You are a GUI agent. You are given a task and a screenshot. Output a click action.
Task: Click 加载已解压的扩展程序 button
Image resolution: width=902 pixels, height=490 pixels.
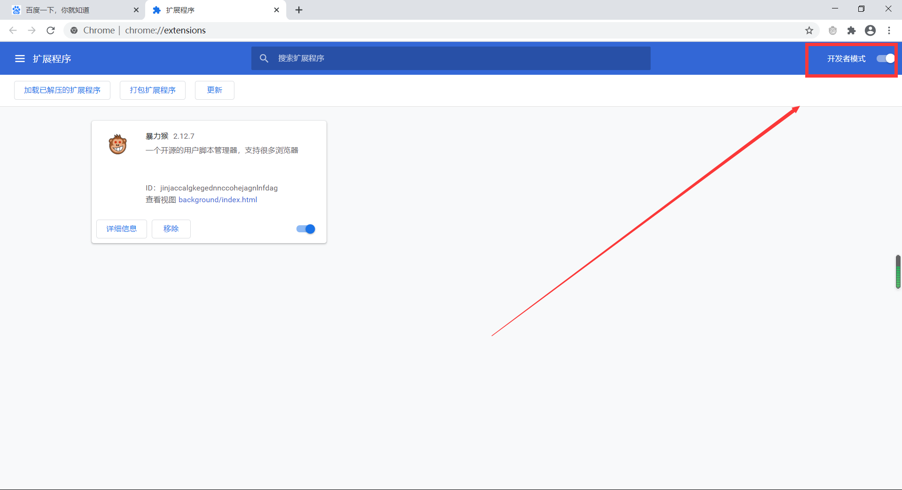click(62, 90)
